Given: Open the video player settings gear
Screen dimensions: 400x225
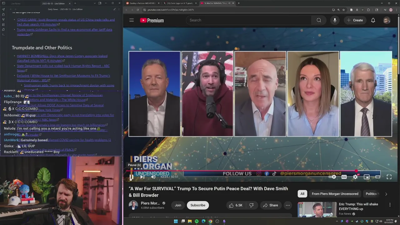Looking at the screenshot, I should (355, 177).
